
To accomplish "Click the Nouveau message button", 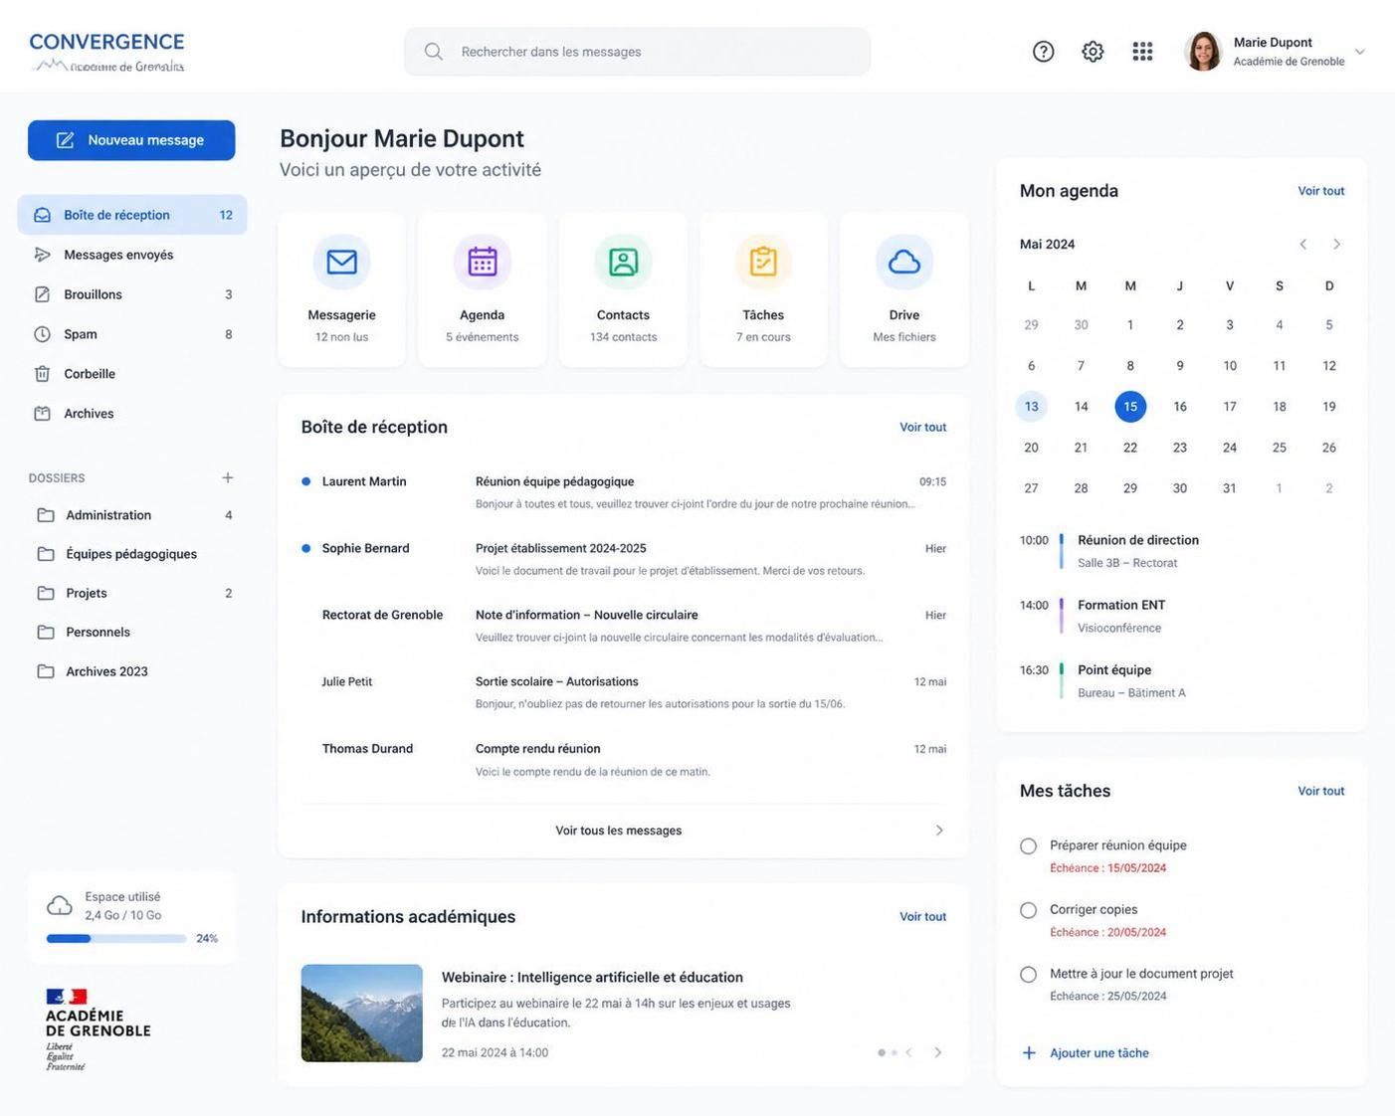I will pos(131,140).
